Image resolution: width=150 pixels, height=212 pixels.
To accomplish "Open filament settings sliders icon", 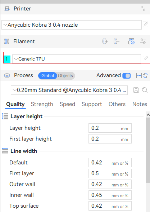I will pyautogui.click(x=143, y=41).
